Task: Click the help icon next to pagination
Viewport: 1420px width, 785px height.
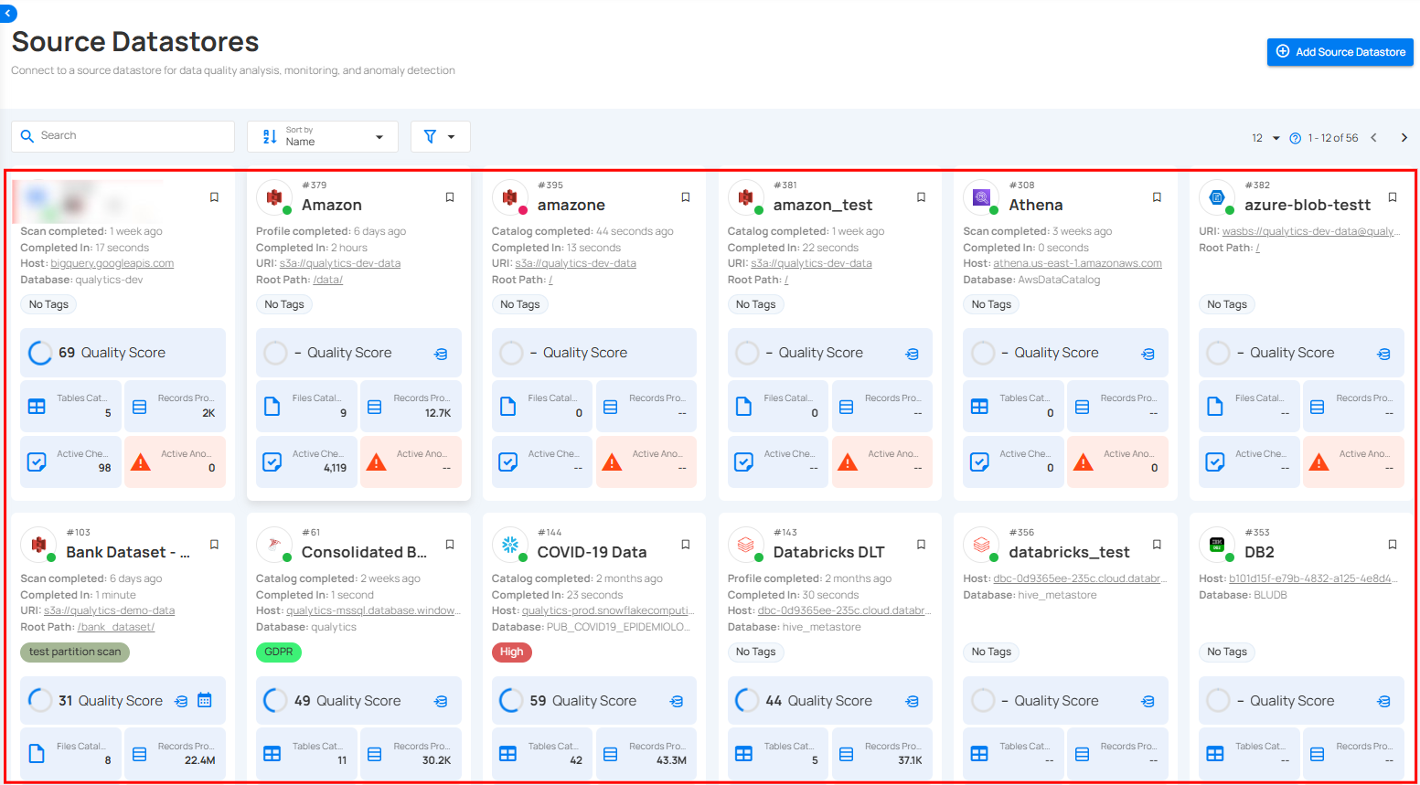Action: click(1295, 138)
